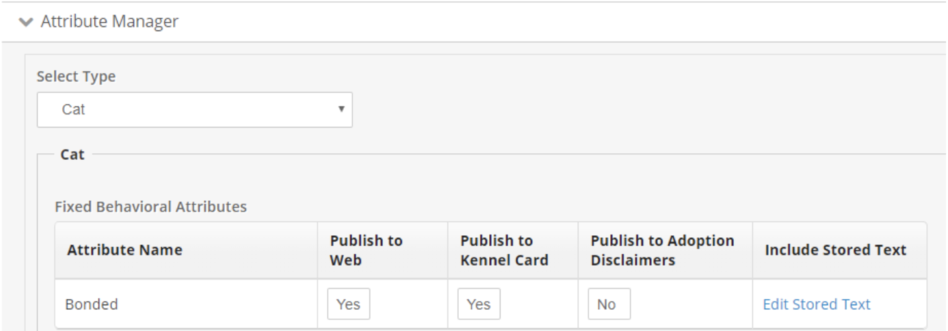Open the Select Type dropdown showing Cat

(194, 110)
